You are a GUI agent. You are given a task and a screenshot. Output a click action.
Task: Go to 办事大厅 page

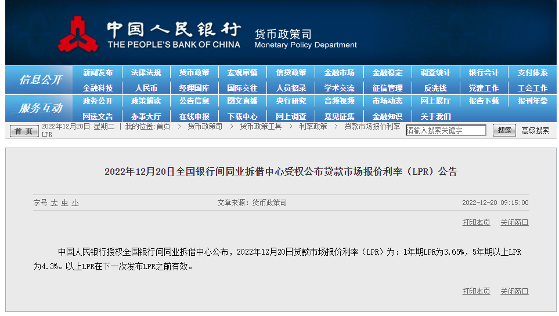click(x=146, y=116)
